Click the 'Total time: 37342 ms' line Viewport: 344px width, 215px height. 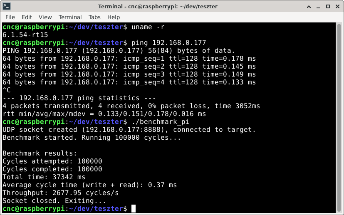pos(44,177)
